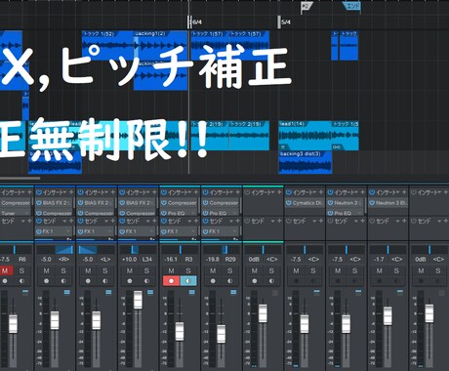Viewport: 449px width, 371px height.
Task: Open Compressor insert on -19.8 R29 channel
Action: pos(224,203)
